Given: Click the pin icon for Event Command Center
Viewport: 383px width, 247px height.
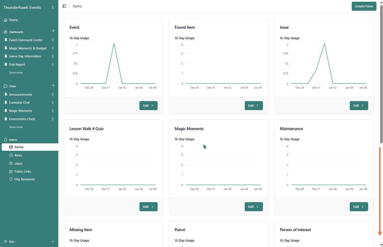Looking at the screenshot, I should [5, 40].
